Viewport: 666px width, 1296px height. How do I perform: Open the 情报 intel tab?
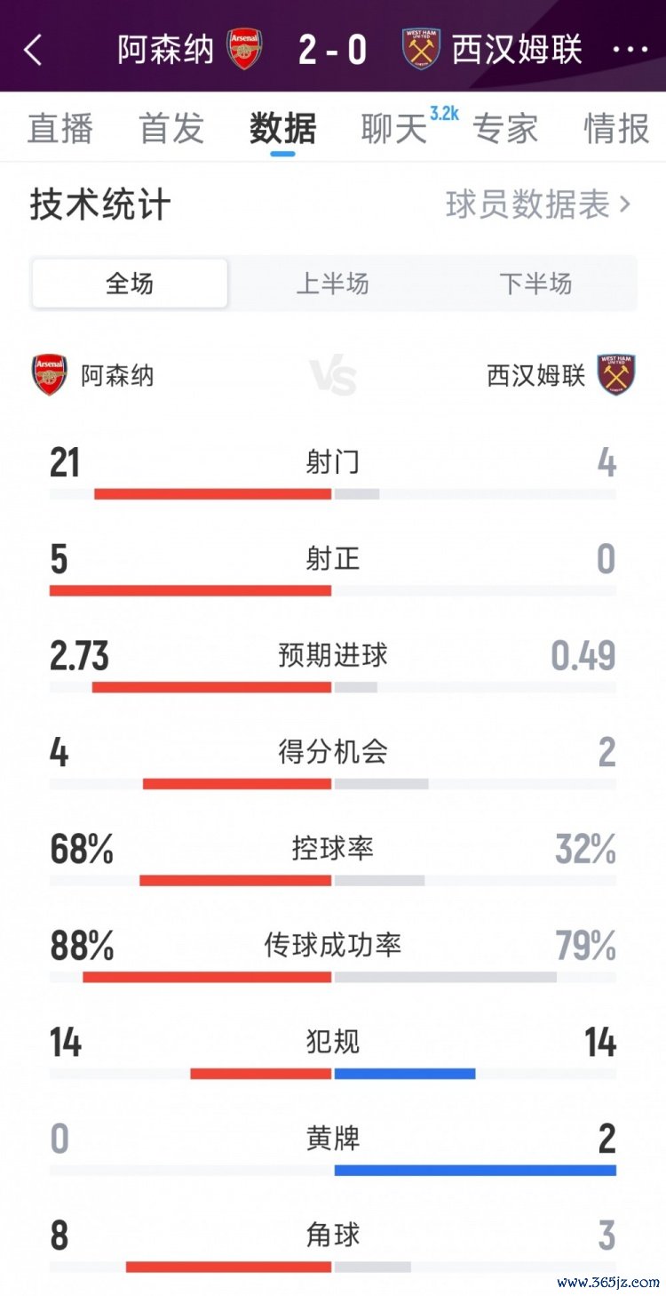(616, 129)
